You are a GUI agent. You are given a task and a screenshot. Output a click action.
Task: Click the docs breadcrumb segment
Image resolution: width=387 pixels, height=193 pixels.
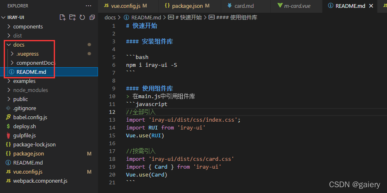(110, 17)
